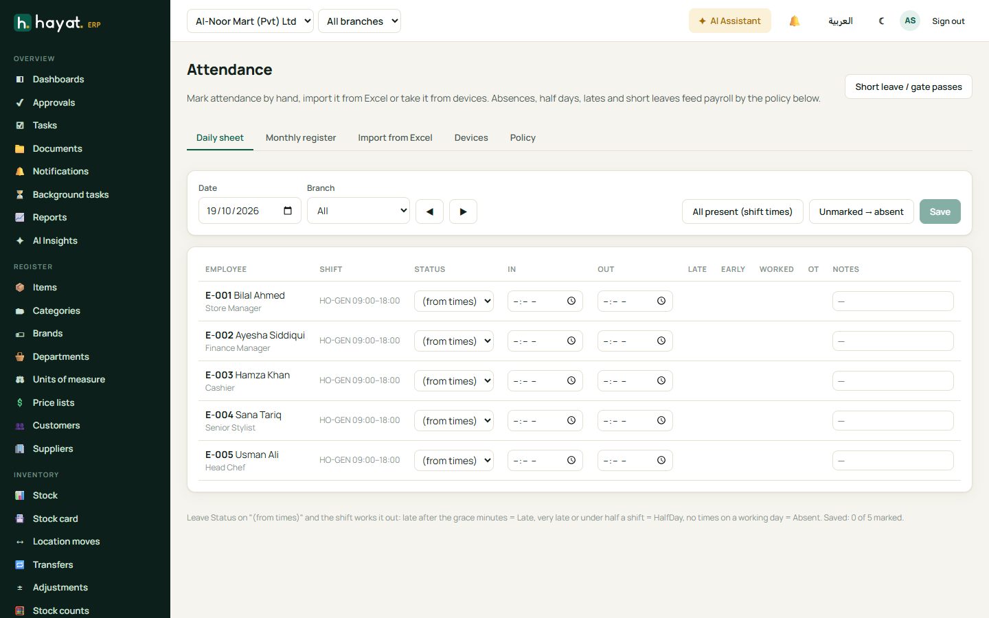Click the Unmarked → absent button

(861, 211)
